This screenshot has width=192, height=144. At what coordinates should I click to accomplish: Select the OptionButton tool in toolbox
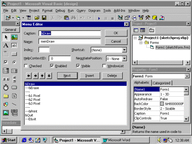14,62
